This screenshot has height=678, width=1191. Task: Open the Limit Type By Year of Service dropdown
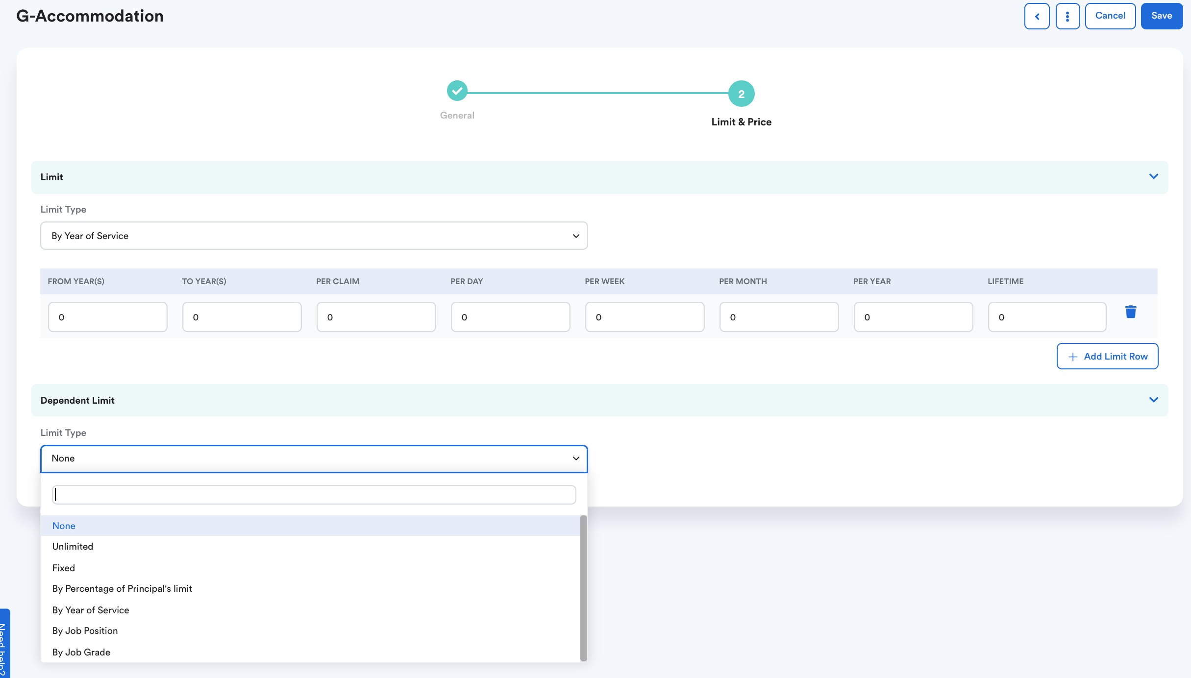coord(314,236)
